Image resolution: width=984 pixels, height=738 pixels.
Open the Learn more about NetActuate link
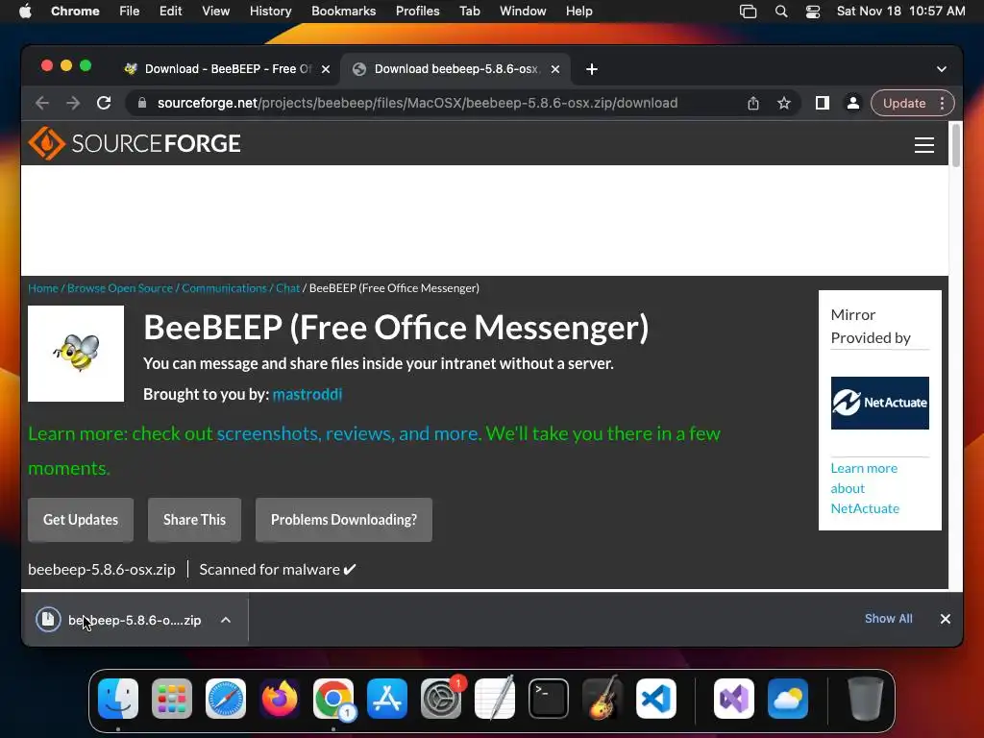tap(865, 488)
